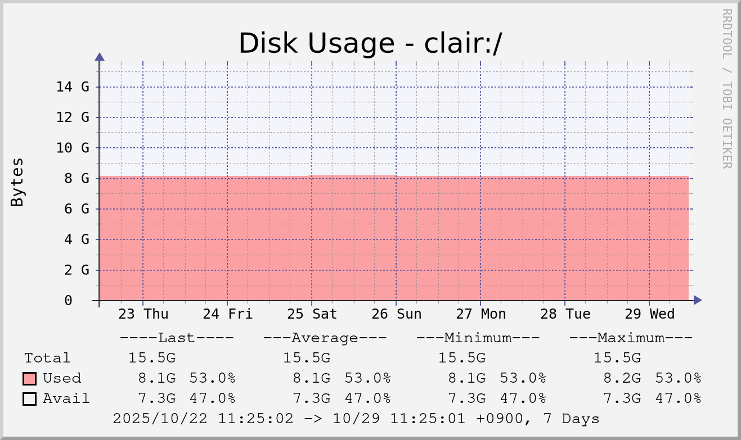Select the '26 Sun' date label

[x=396, y=314]
